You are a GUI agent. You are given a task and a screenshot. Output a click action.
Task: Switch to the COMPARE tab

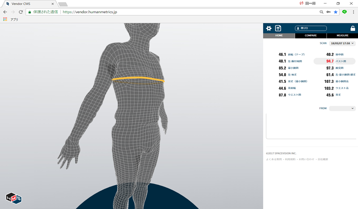click(x=311, y=36)
